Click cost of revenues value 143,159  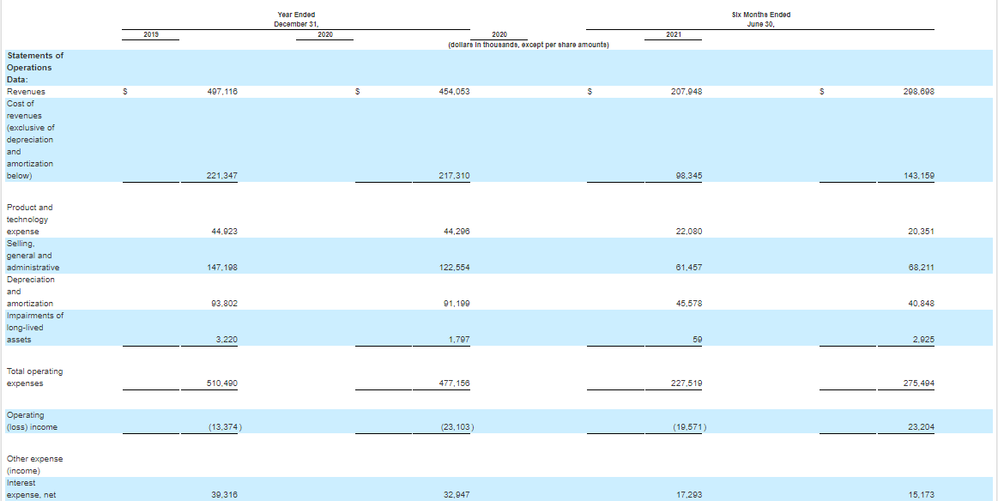tap(919, 176)
